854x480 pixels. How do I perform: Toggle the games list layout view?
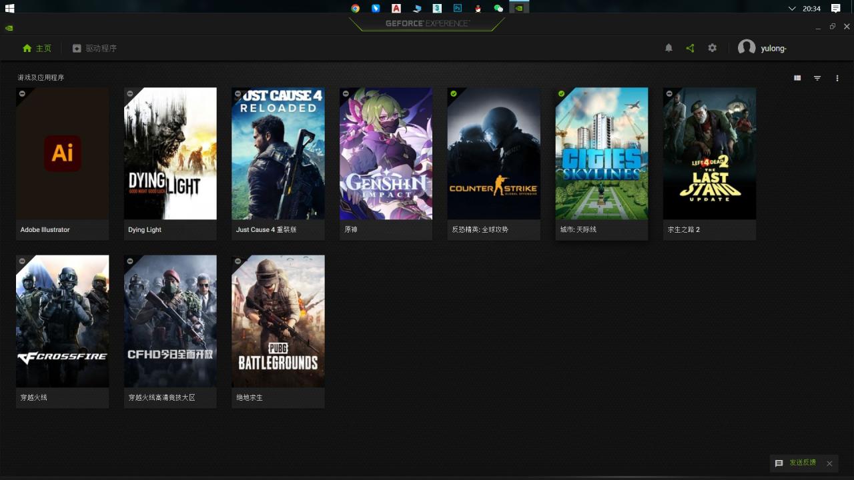[x=797, y=78]
